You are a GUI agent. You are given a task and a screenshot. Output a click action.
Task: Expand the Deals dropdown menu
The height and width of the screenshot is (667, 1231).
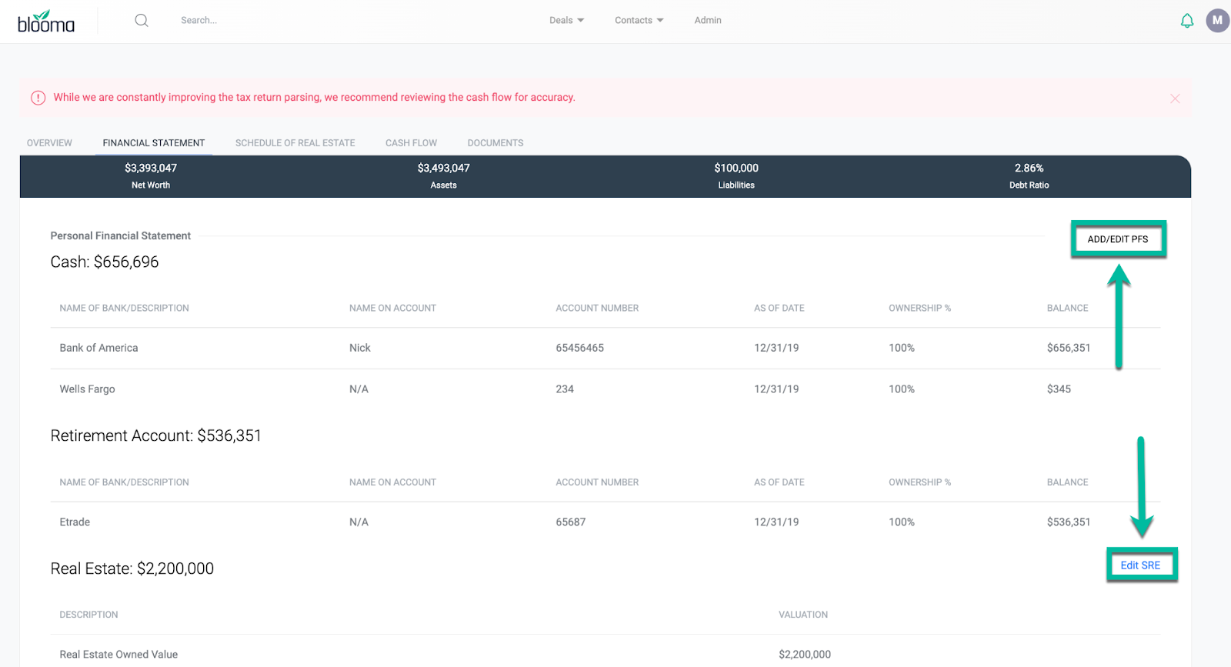coord(566,21)
